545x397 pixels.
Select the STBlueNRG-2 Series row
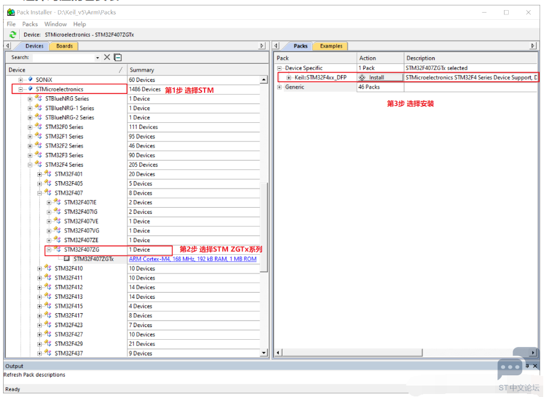click(133, 117)
